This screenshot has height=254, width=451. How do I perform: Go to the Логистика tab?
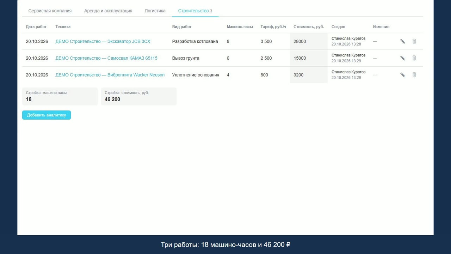pyautogui.click(x=155, y=11)
